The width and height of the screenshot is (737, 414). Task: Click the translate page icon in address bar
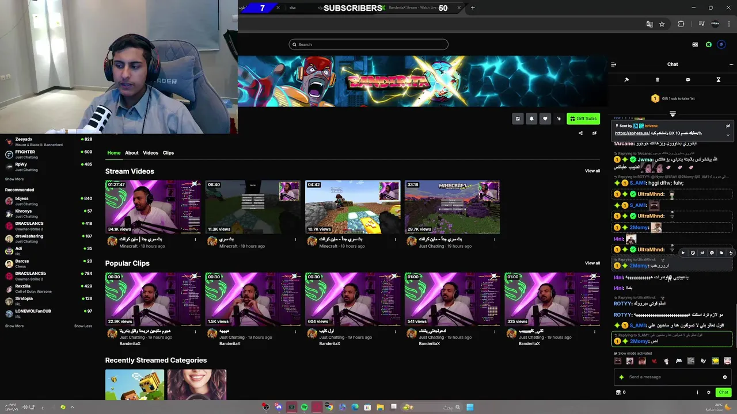click(649, 24)
